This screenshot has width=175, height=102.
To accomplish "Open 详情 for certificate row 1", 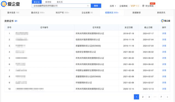I will click(x=164, y=33).
